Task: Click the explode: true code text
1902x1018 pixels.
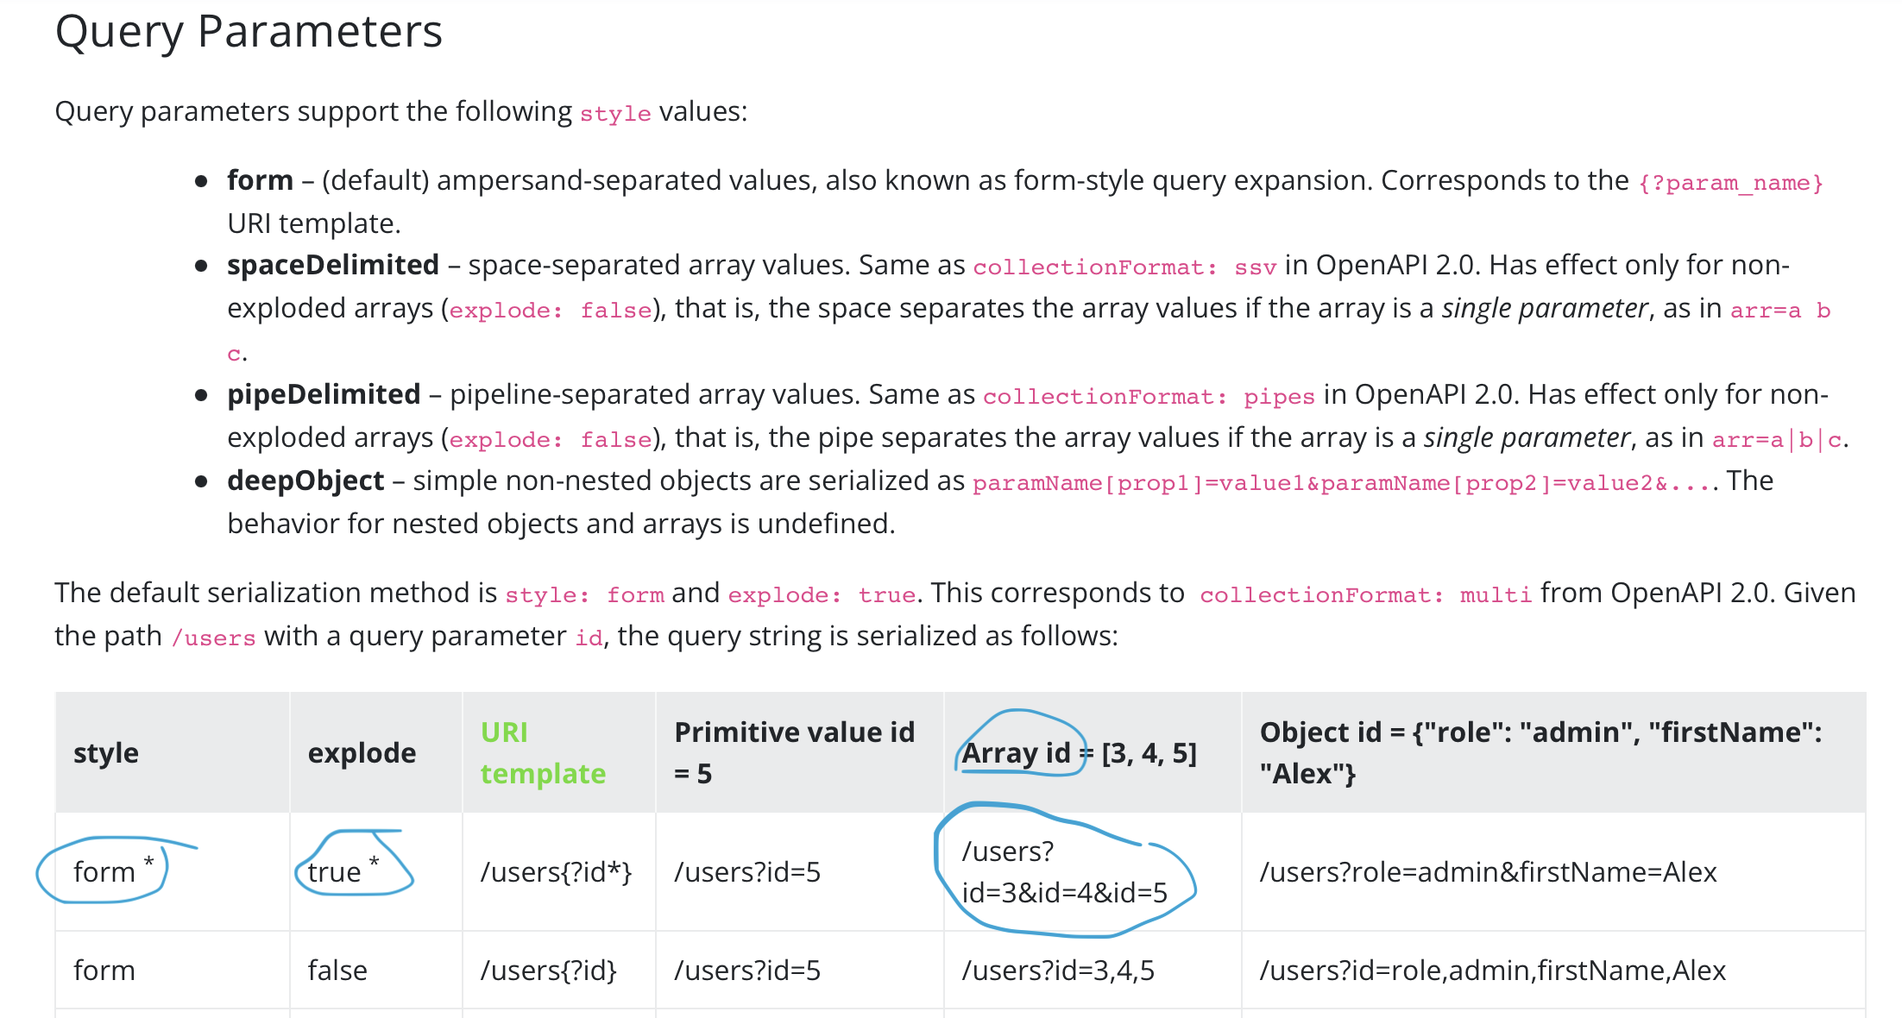Action: pos(821,594)
